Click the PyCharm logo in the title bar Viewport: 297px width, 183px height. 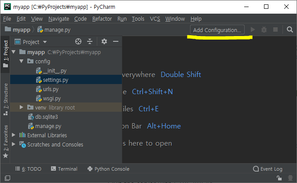tap(7, 7)
